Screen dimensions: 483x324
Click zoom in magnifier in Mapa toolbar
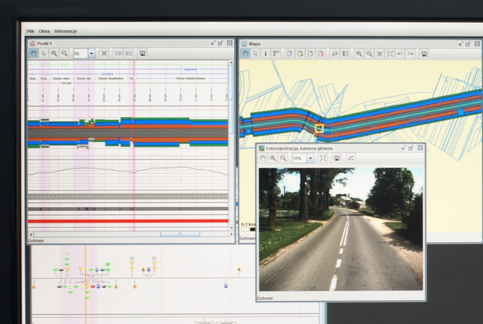coord(359,54)
